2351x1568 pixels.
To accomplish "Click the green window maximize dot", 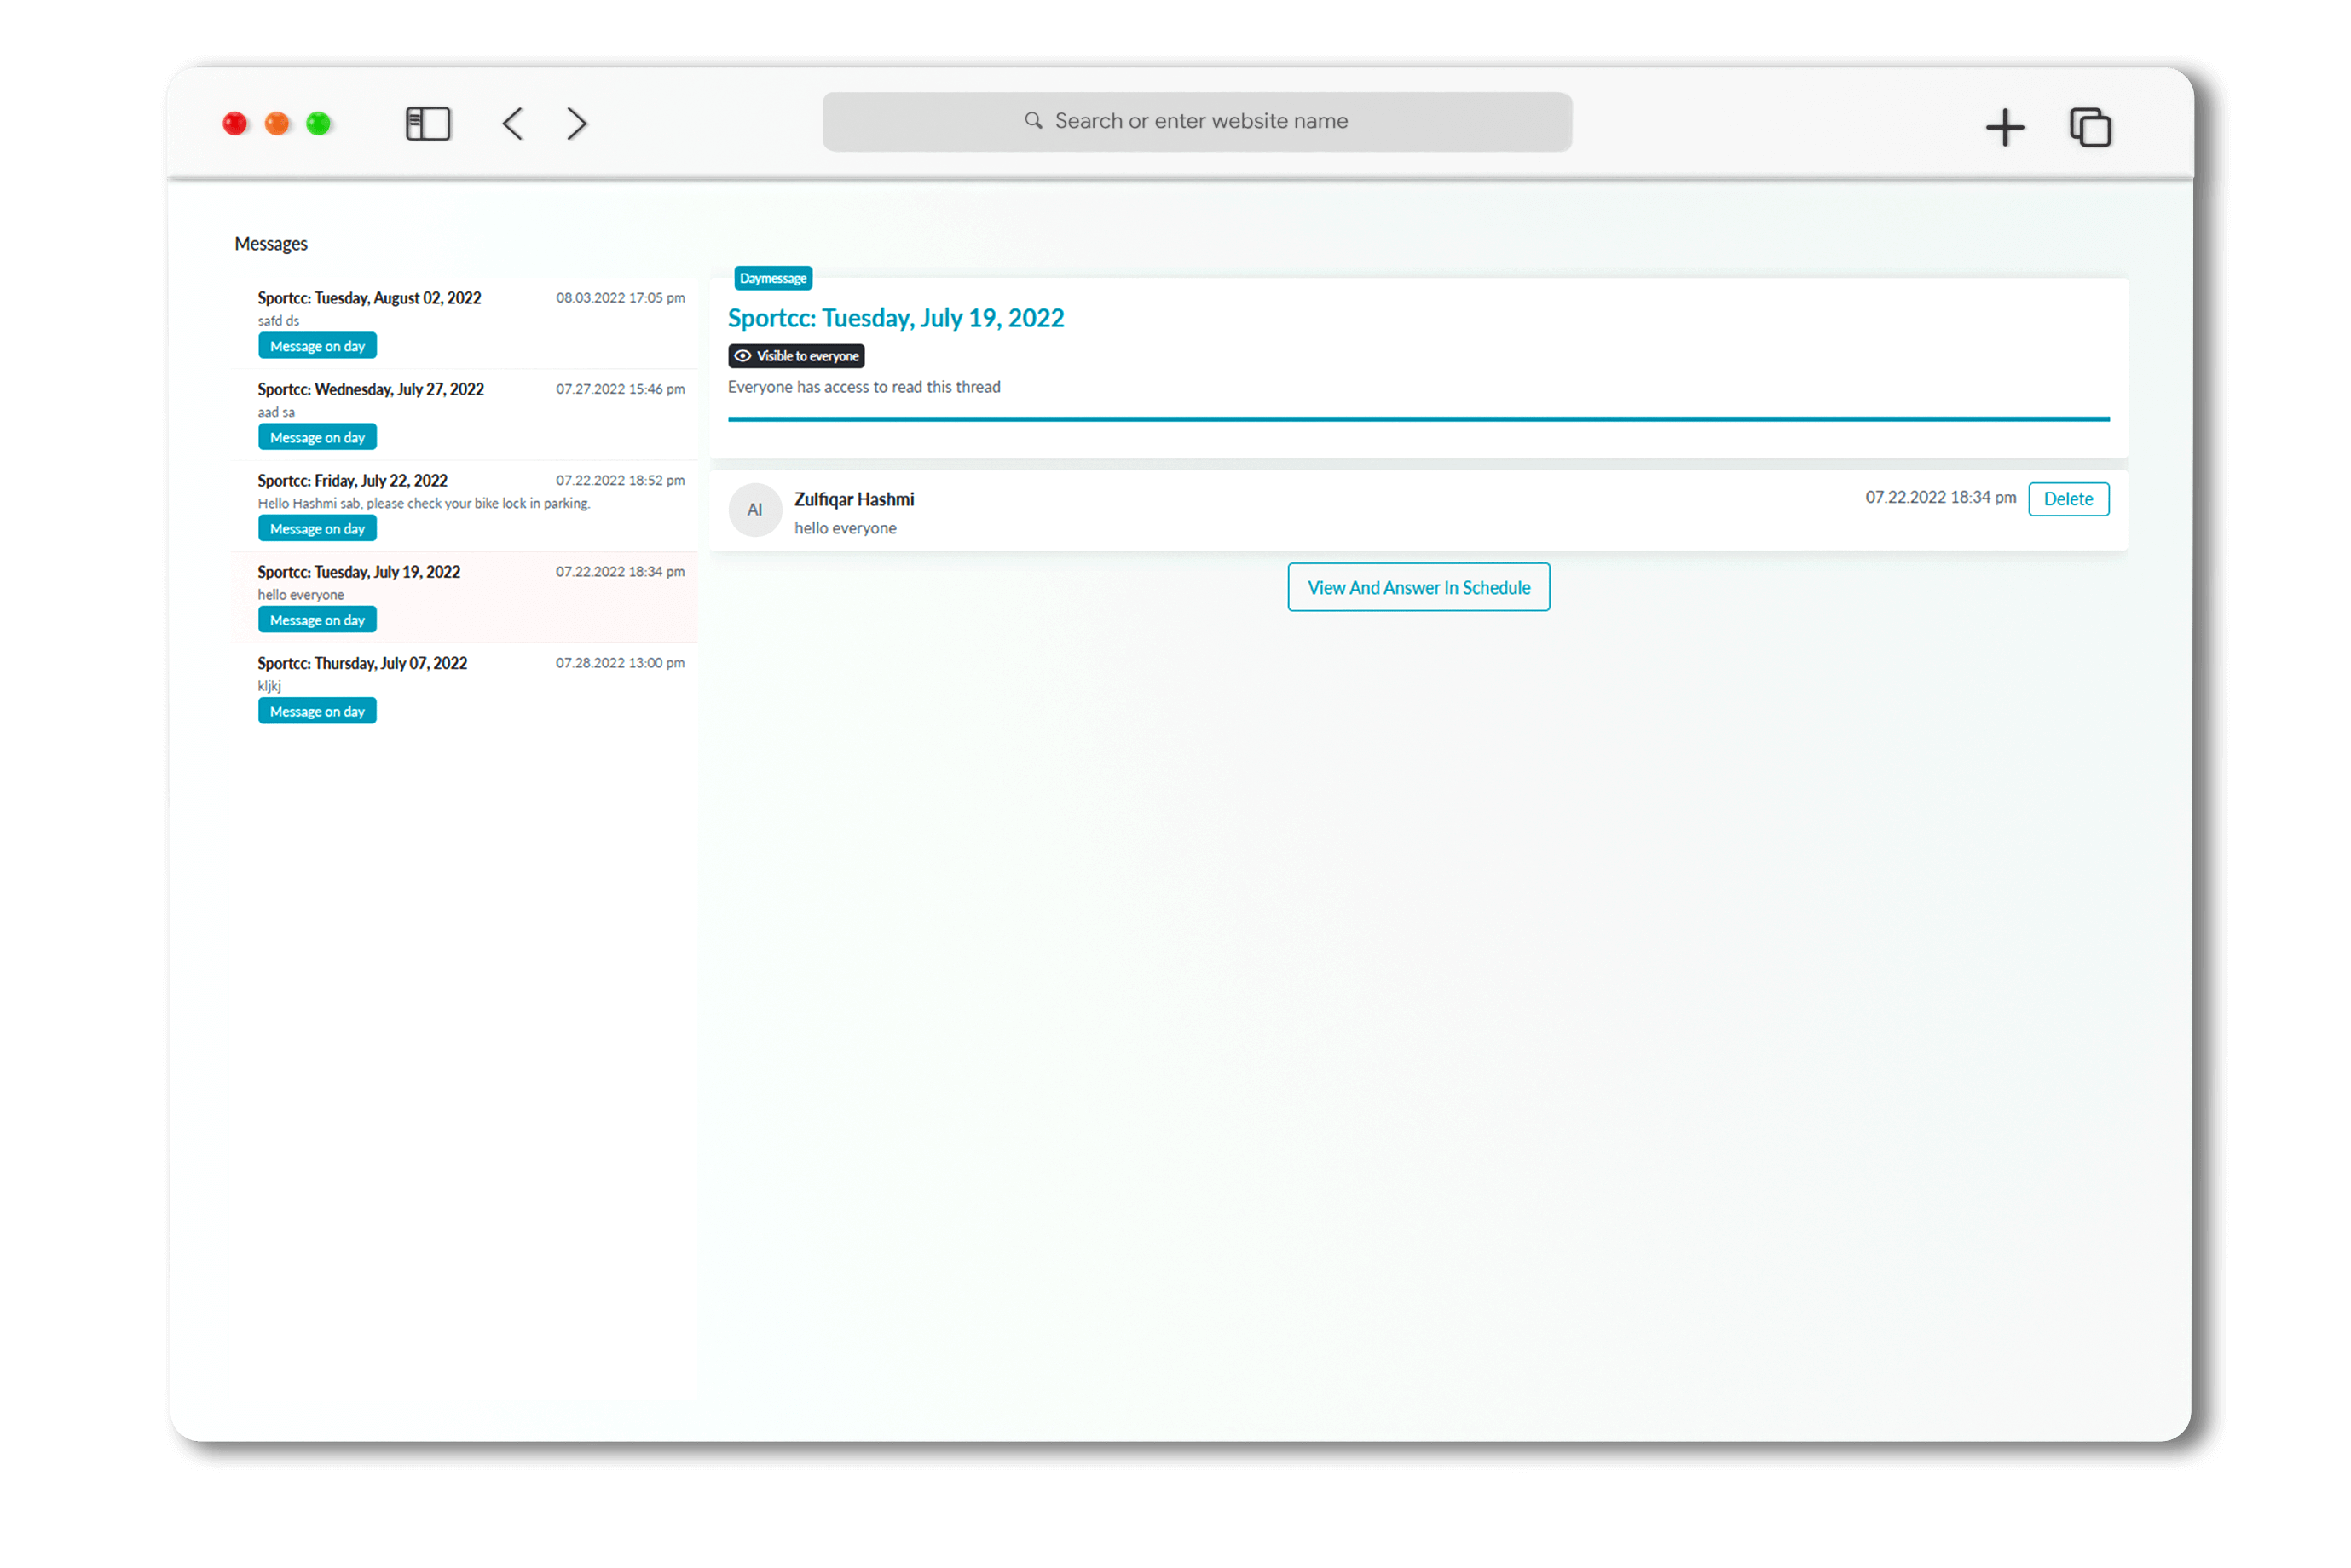I will click(x=319, y=124).
